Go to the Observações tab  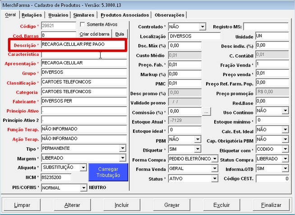(169, 15)
